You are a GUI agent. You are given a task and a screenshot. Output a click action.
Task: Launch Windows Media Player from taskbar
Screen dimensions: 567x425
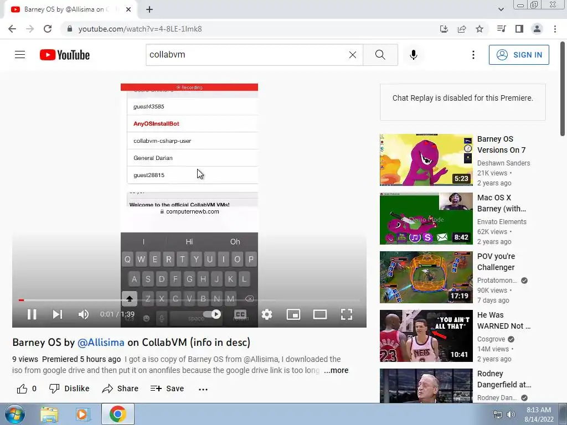pyautogui.click(x=83, y=414)
